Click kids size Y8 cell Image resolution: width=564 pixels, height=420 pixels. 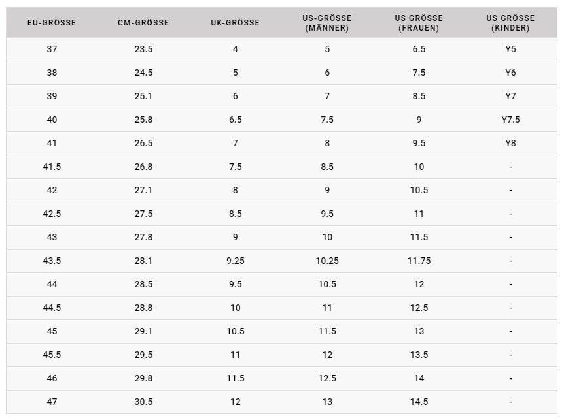[x=510, y=143]
